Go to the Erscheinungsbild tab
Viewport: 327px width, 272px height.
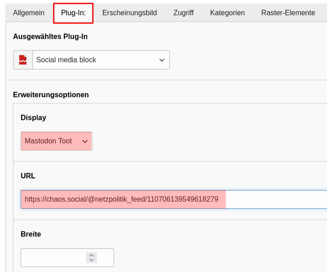tap(129, 12)
